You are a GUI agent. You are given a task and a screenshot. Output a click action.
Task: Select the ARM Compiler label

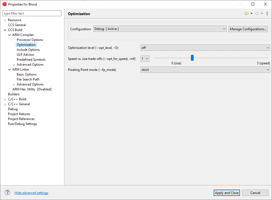(23, 35)
